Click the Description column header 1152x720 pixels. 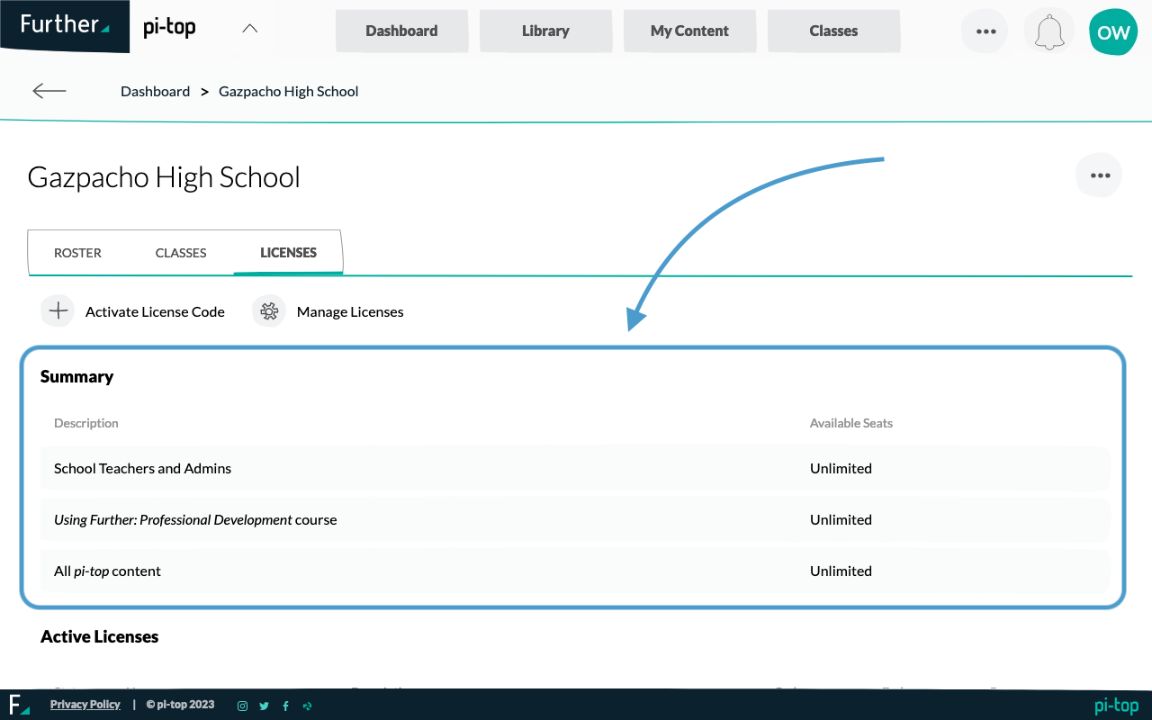[86, 423]
